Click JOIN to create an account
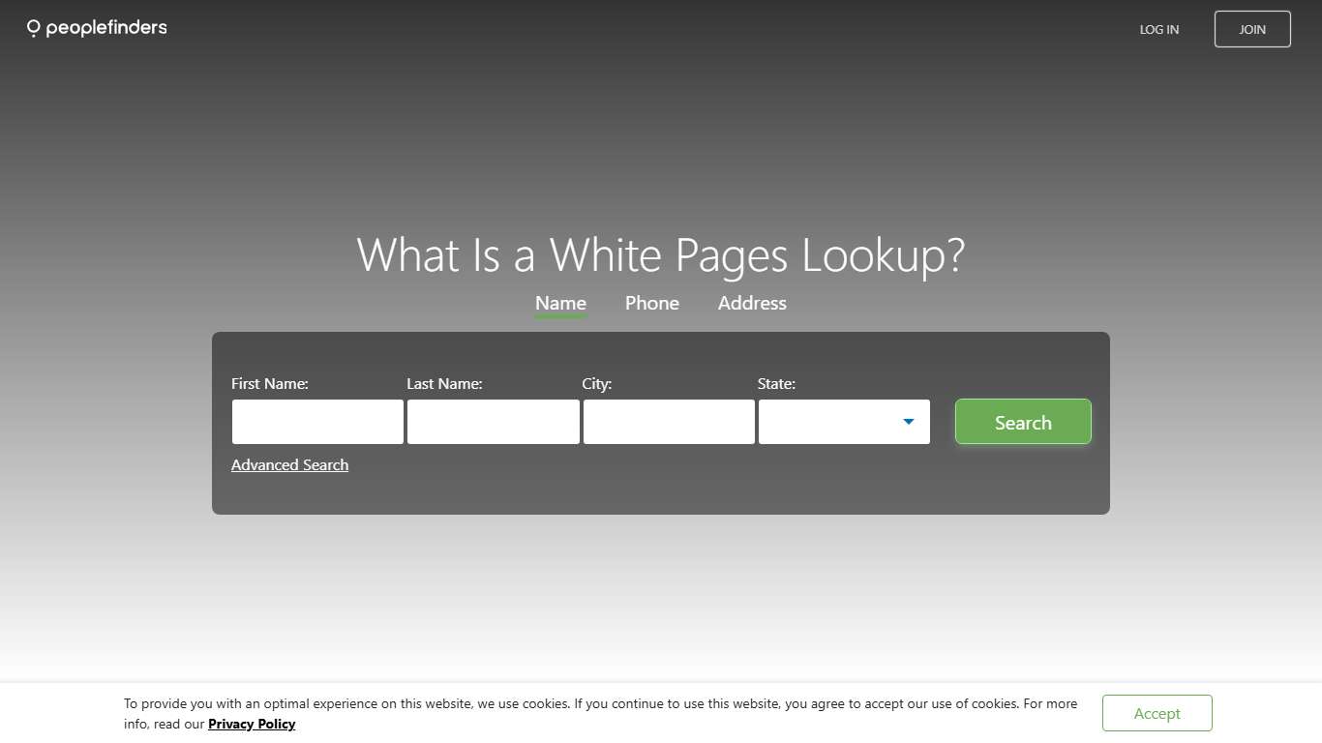Image resolution: width=1322 pixels, height=743 pixels. (x=1252, y=29)
